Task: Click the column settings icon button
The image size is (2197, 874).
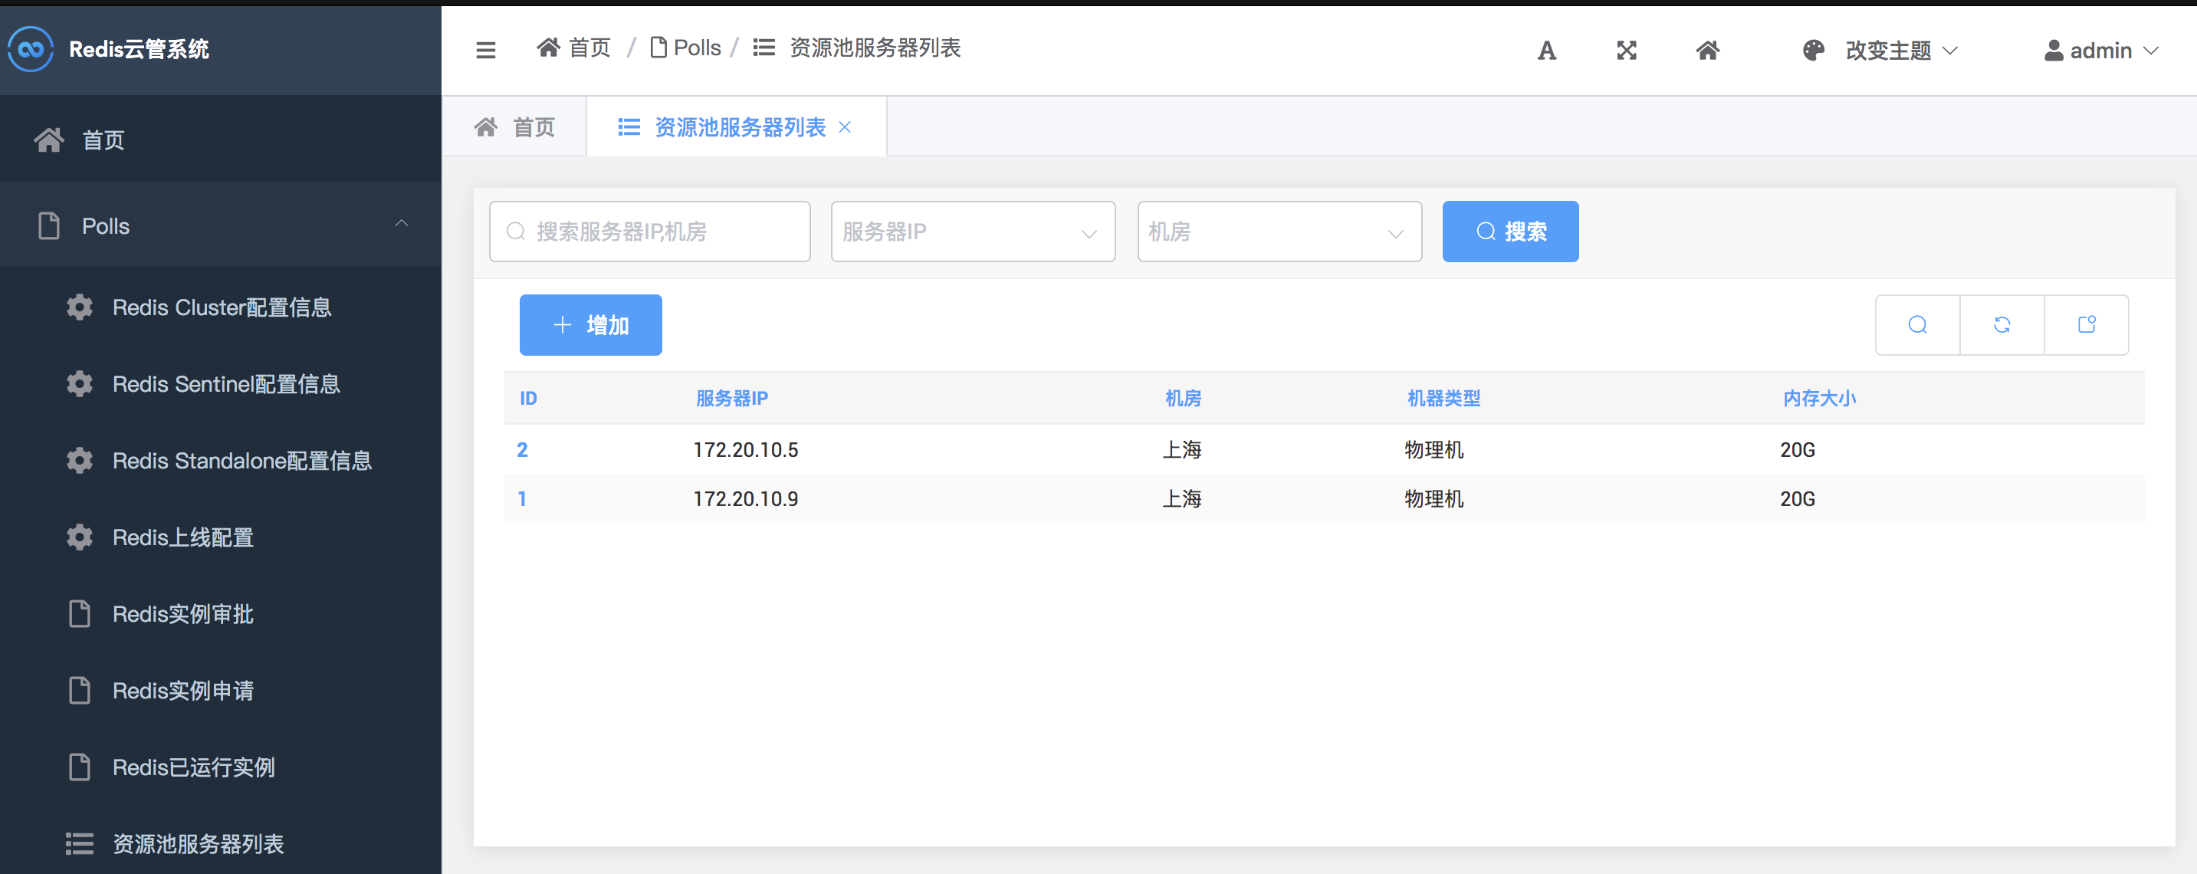Action: (2085, 325)
